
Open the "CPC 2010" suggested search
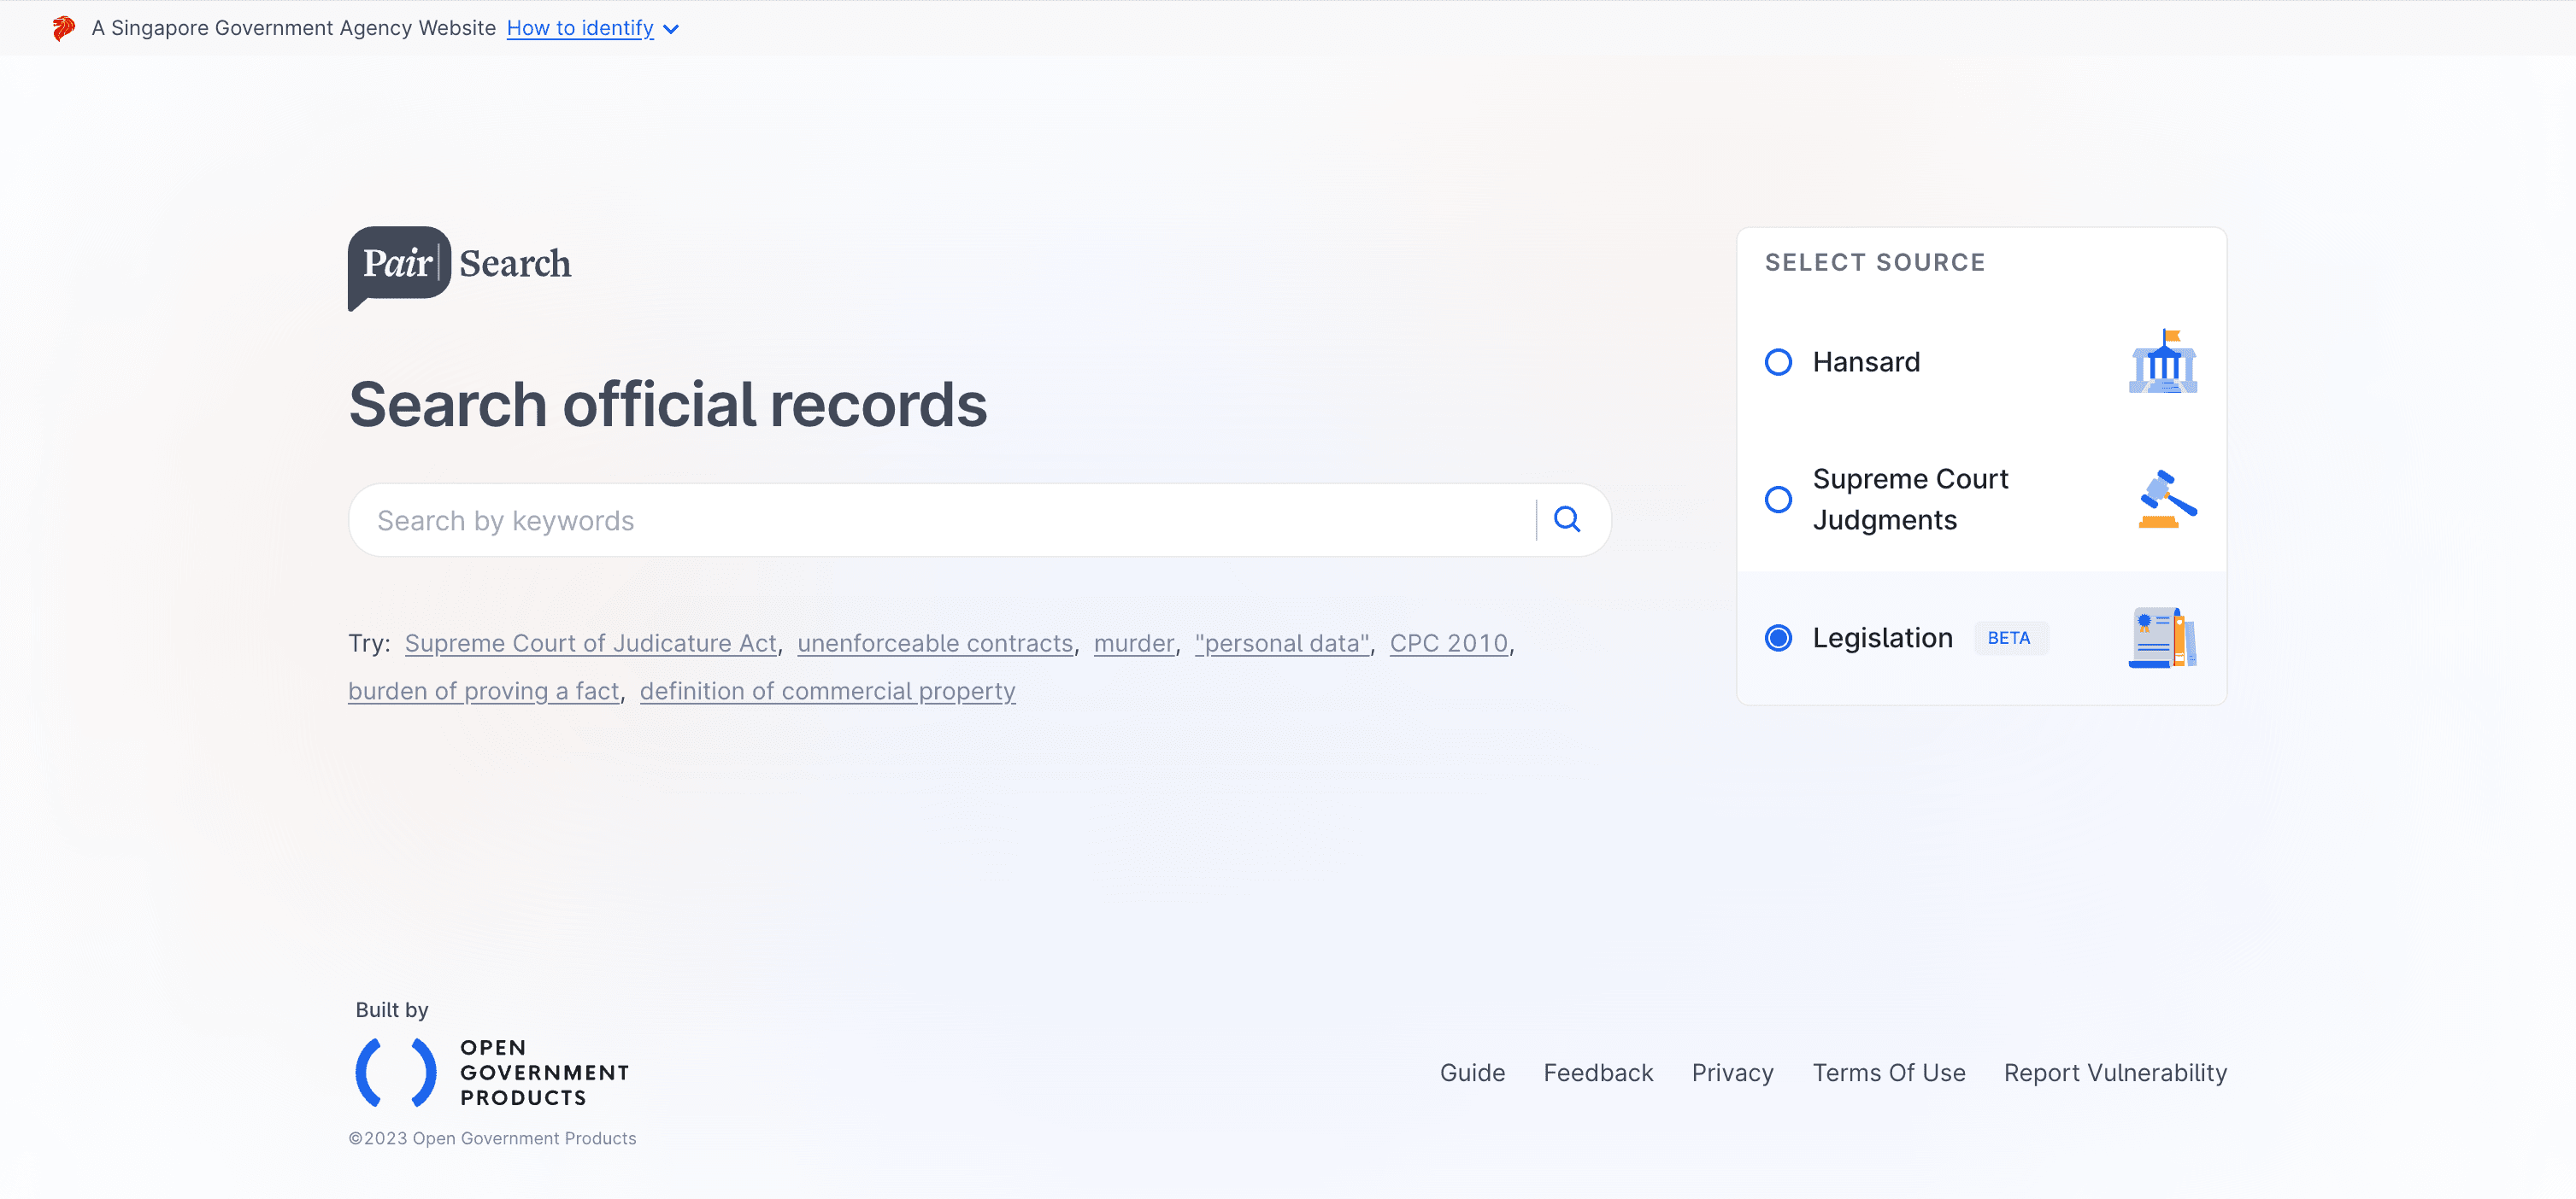1449,642
